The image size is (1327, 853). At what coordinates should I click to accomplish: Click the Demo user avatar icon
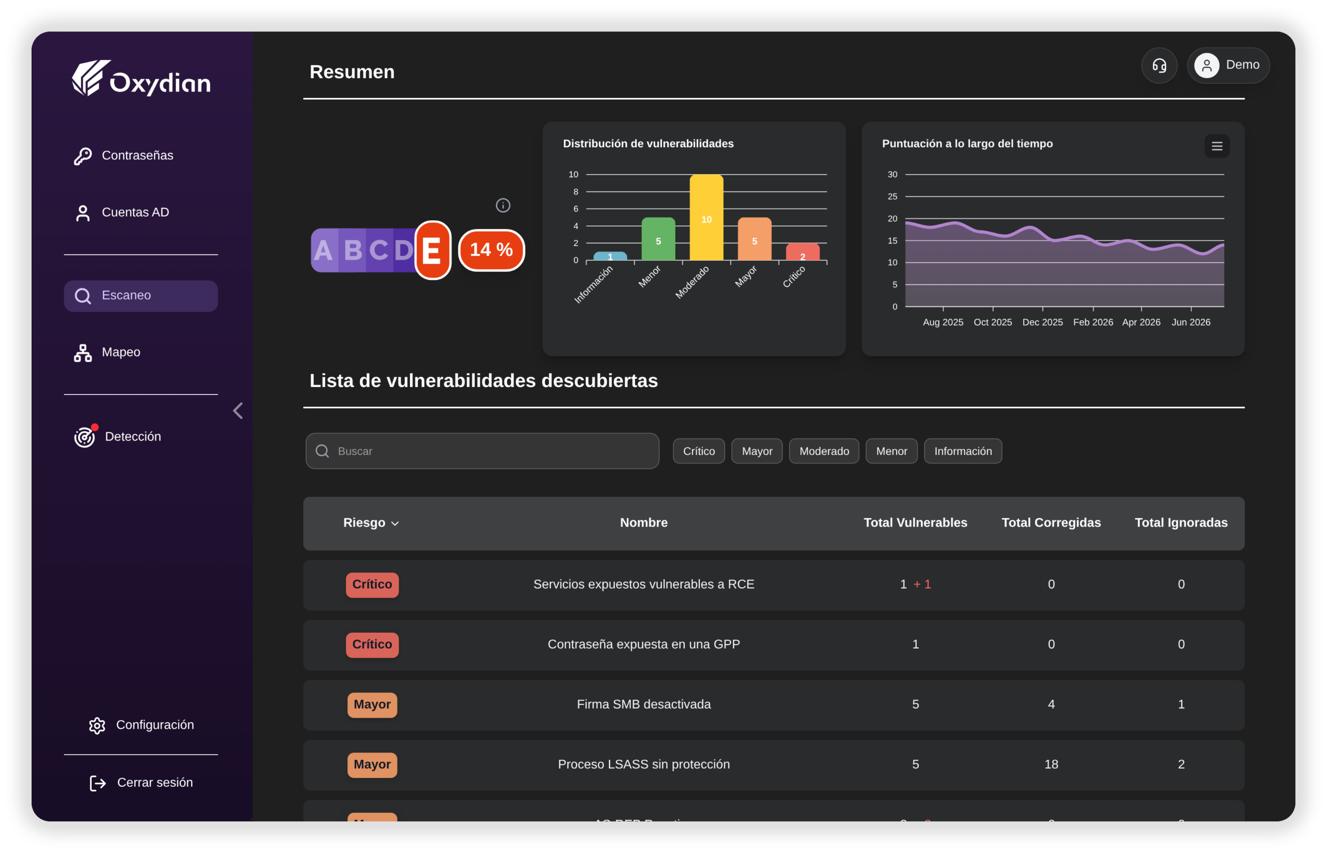[x=1206, y=65]
